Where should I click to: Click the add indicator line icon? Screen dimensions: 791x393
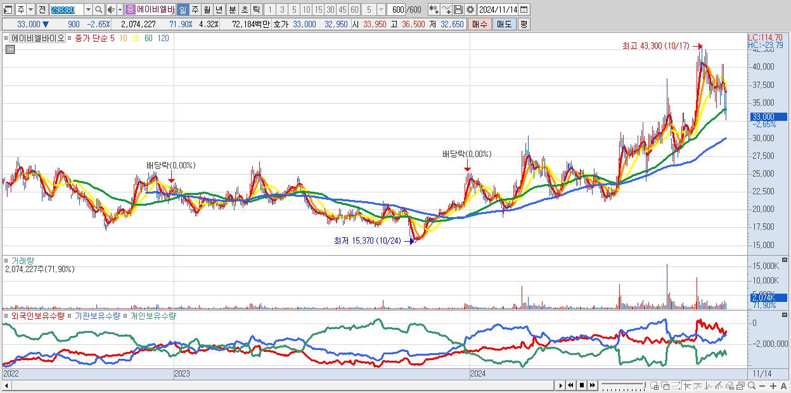pos(446,9)
